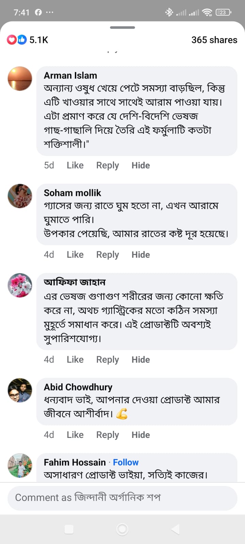The height and width of the screenshot is (544, 245).
Task: Tap the Comment as input field
Action: 122,498
